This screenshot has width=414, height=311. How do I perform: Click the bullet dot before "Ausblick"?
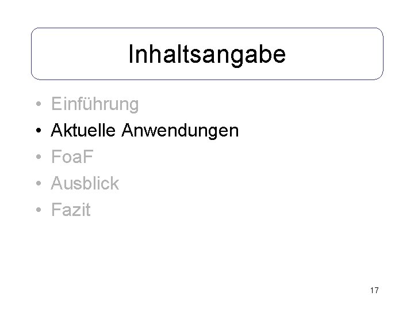click(36, 184)
